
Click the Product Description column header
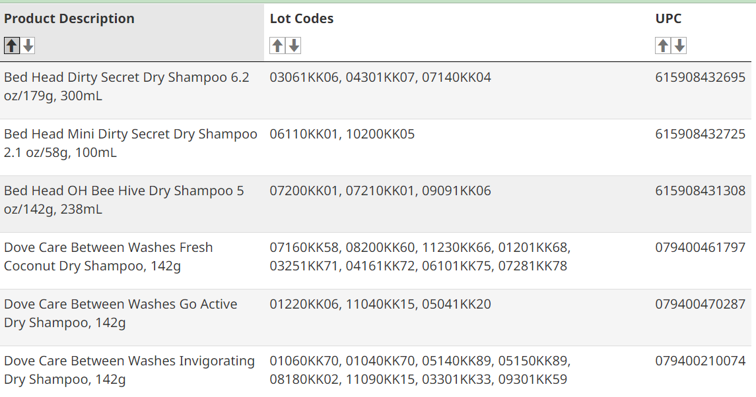tap(69, 18)
